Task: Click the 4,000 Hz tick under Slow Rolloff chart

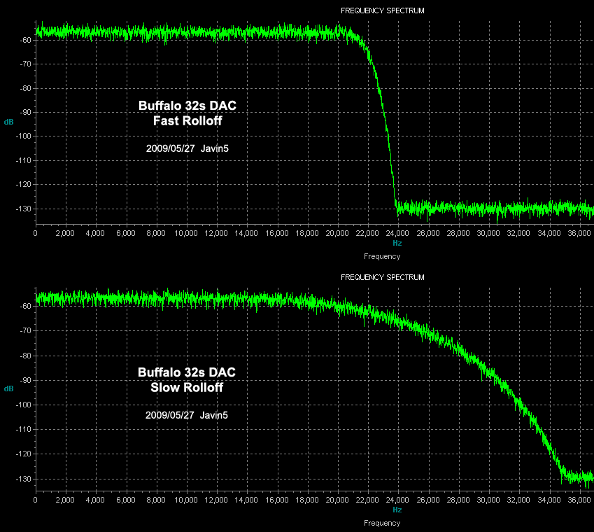Action: tap(95, 500)
